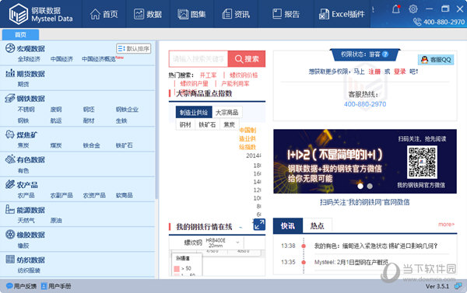The image size is (467, 293).
Task: Click hot search term 开工率
Action: click(208, 75)
